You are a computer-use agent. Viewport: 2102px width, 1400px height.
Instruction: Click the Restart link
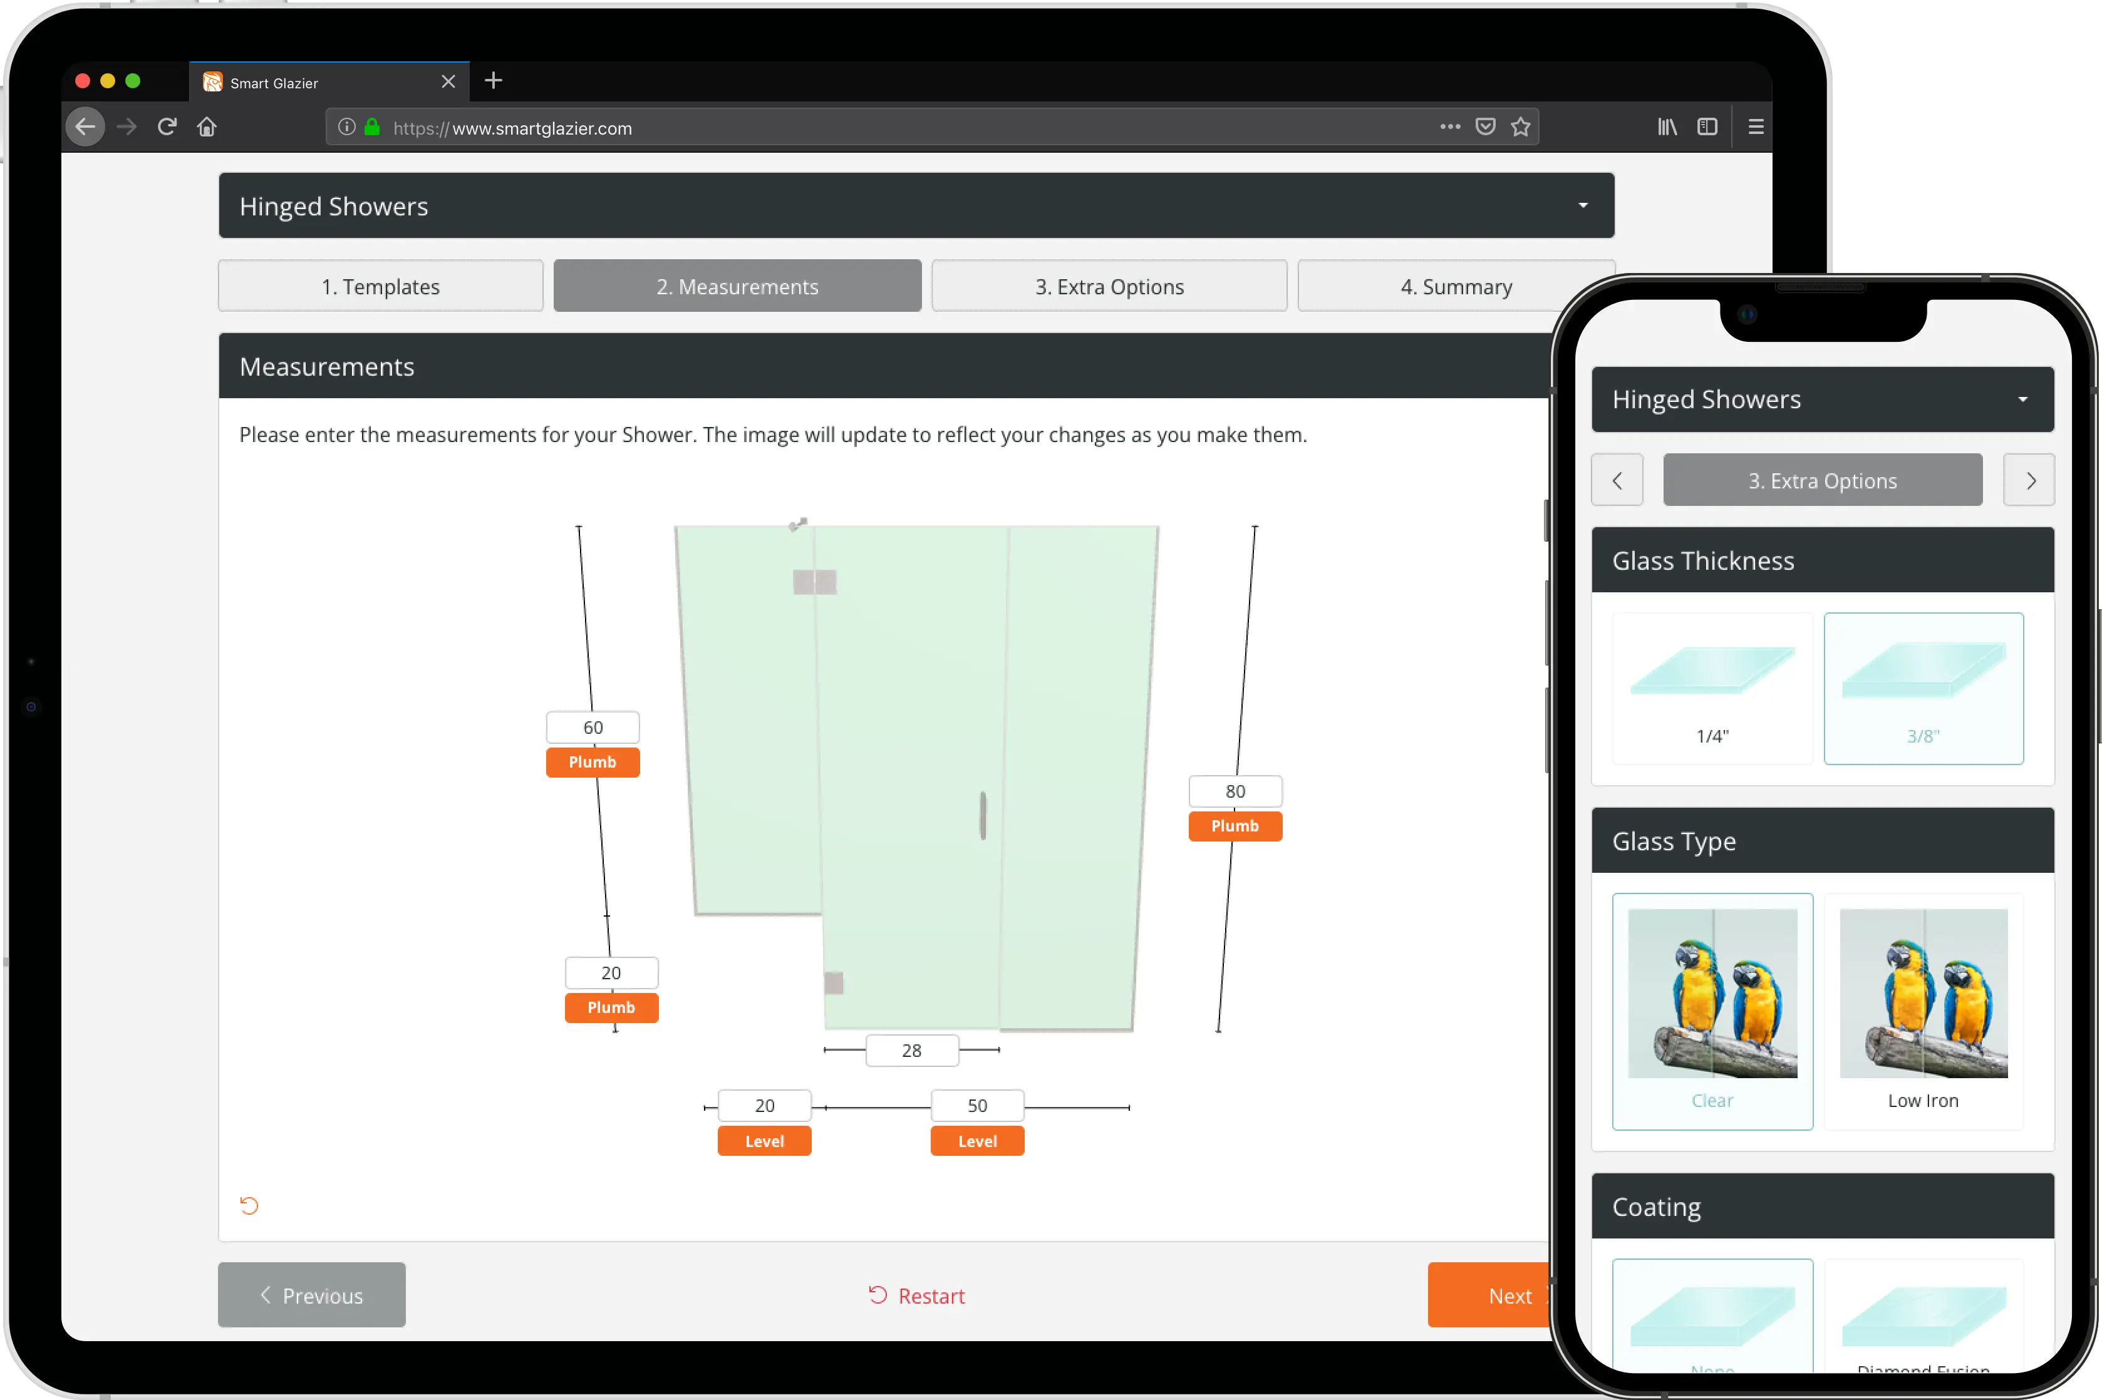click(x=917, y=1295)
